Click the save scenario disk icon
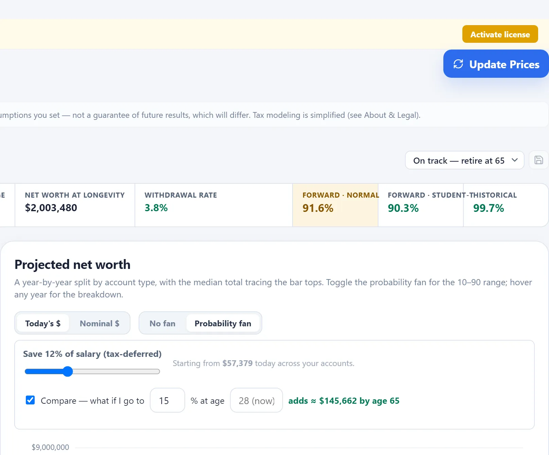 [x=538, y=160]
